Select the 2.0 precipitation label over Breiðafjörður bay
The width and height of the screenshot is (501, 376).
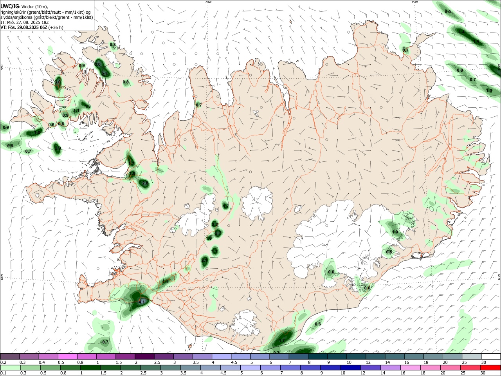click(58, 148)
